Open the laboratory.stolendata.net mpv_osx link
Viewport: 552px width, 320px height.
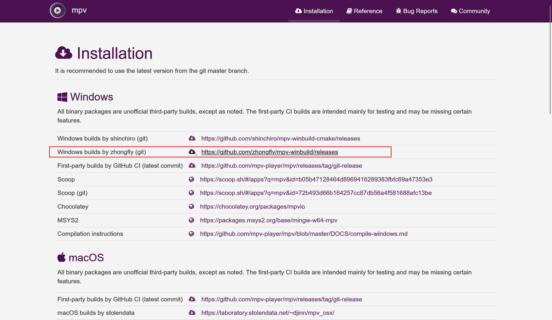click(x=268, y=313)
